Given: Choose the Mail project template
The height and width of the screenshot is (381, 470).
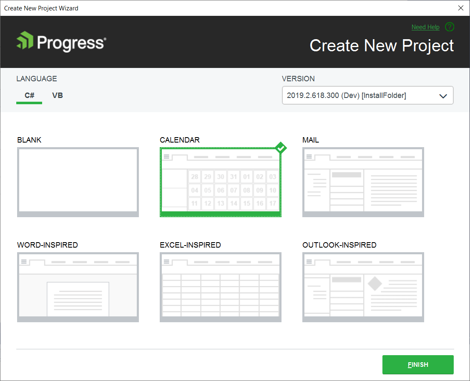Looking at the screenshot, I should tap(363, 182).
